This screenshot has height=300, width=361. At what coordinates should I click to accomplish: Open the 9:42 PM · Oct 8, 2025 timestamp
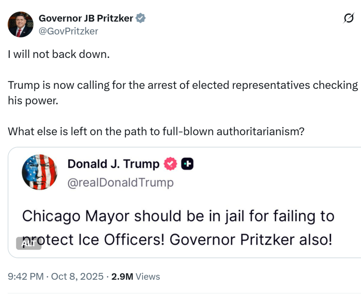coord(56,277)
